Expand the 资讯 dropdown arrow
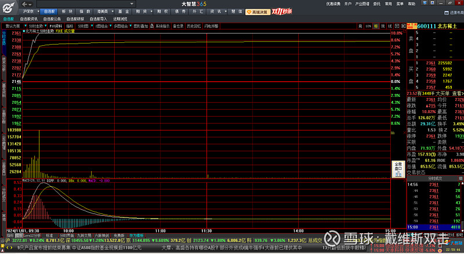The image size is (464, 254). 226,12
